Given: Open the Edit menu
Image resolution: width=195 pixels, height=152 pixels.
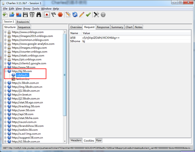Looking at the screenshot, I should pos(11,8).
